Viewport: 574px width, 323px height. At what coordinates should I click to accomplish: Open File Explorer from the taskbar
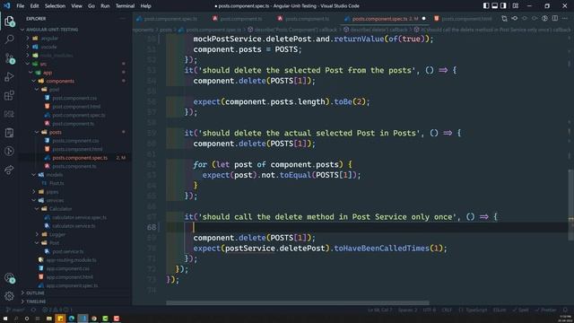coord(49,319)
